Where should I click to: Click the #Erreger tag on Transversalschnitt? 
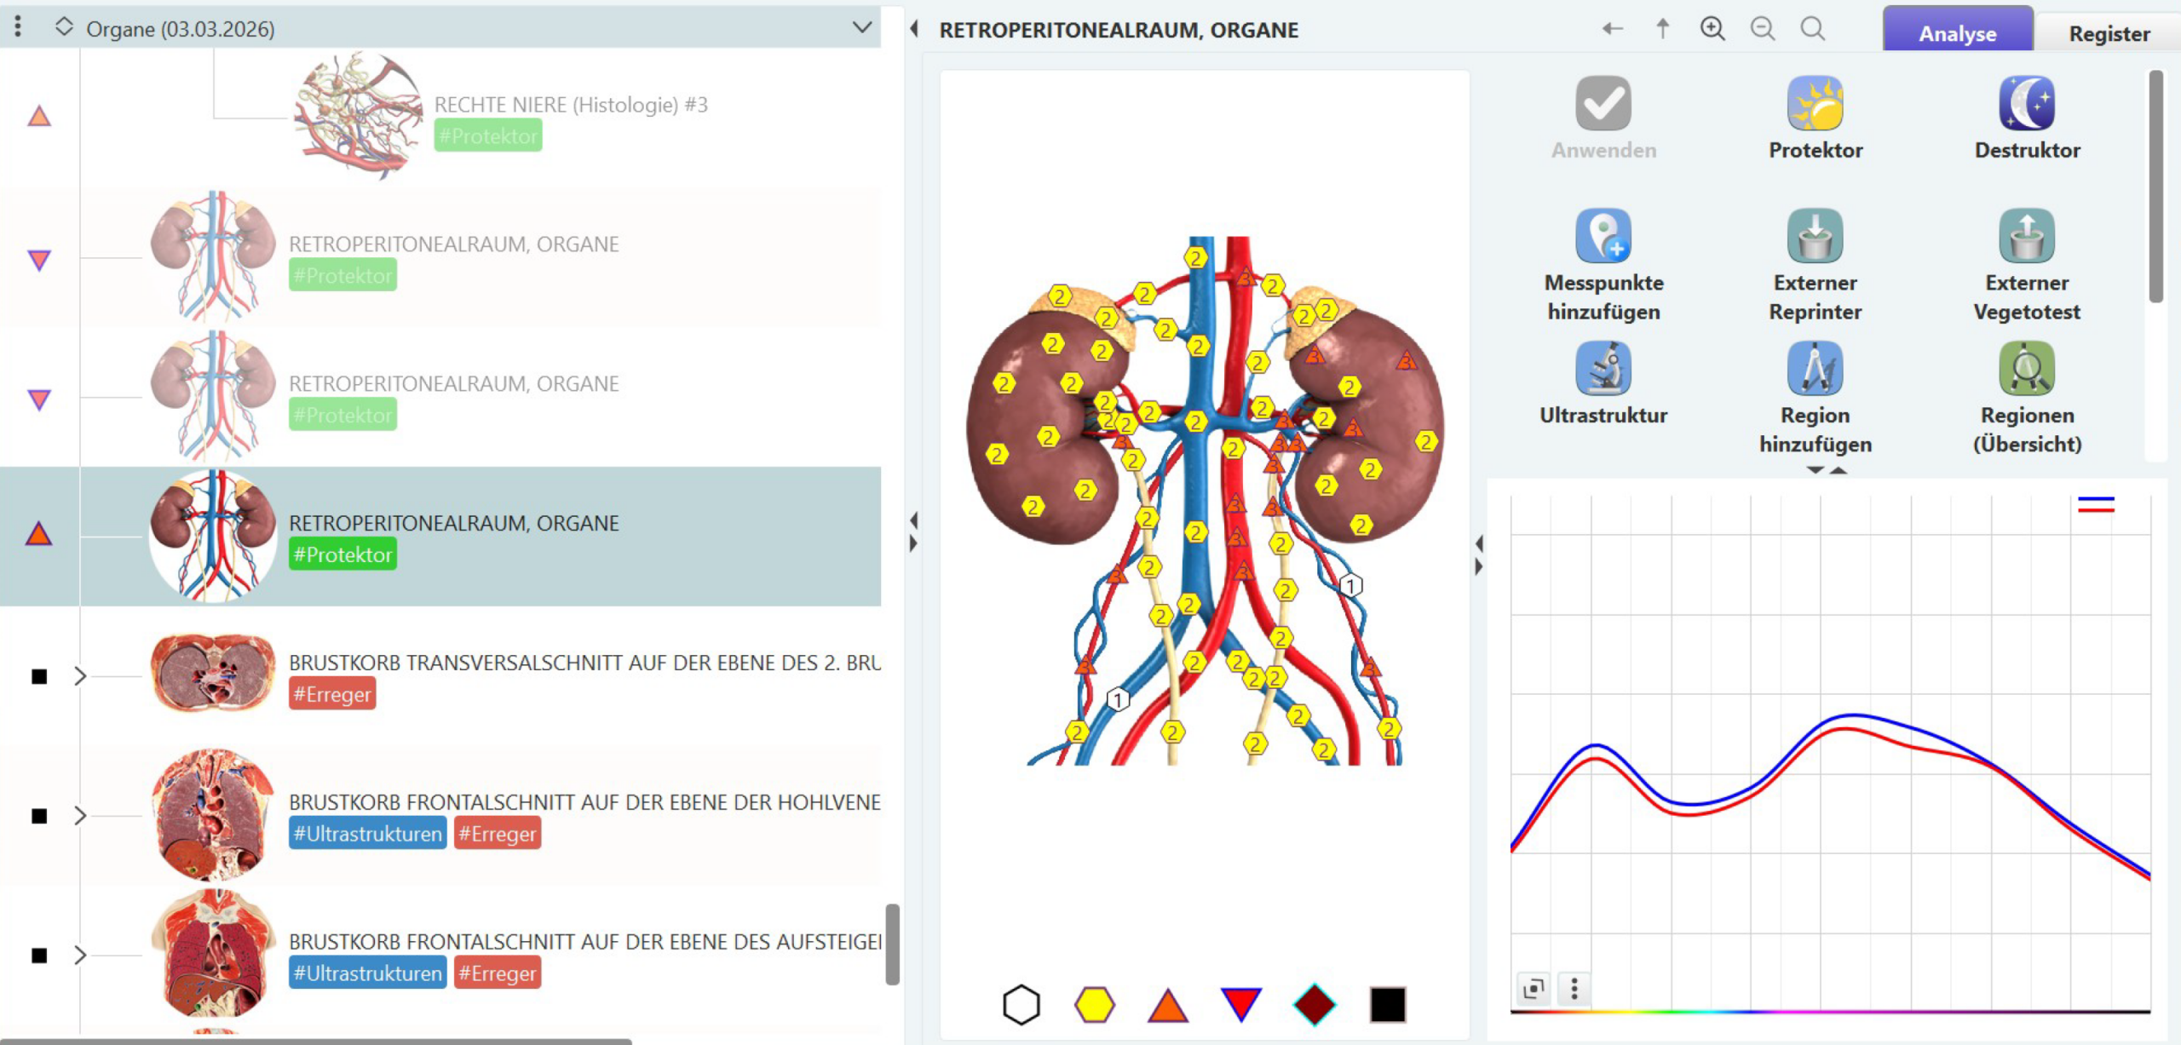pyautogui.click(x=332, y=694)
